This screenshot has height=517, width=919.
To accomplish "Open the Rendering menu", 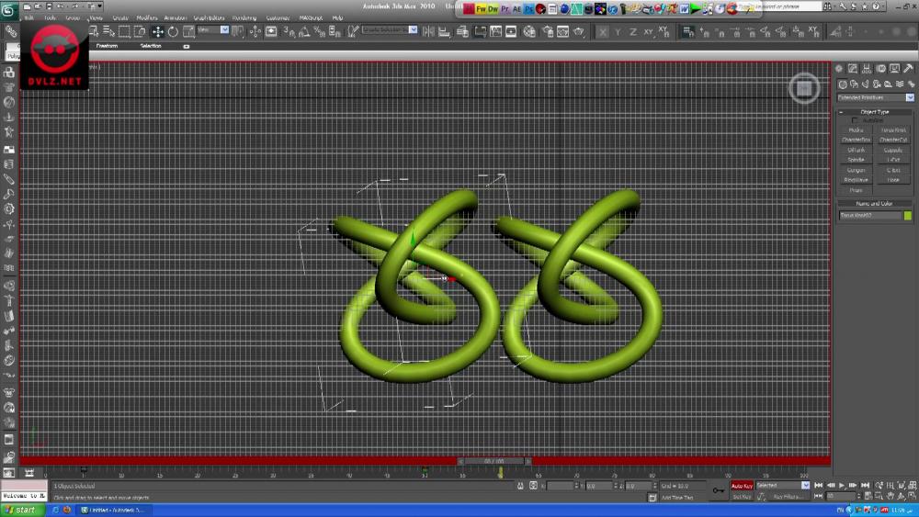I will pyautogui.click(x=244, y=17).
